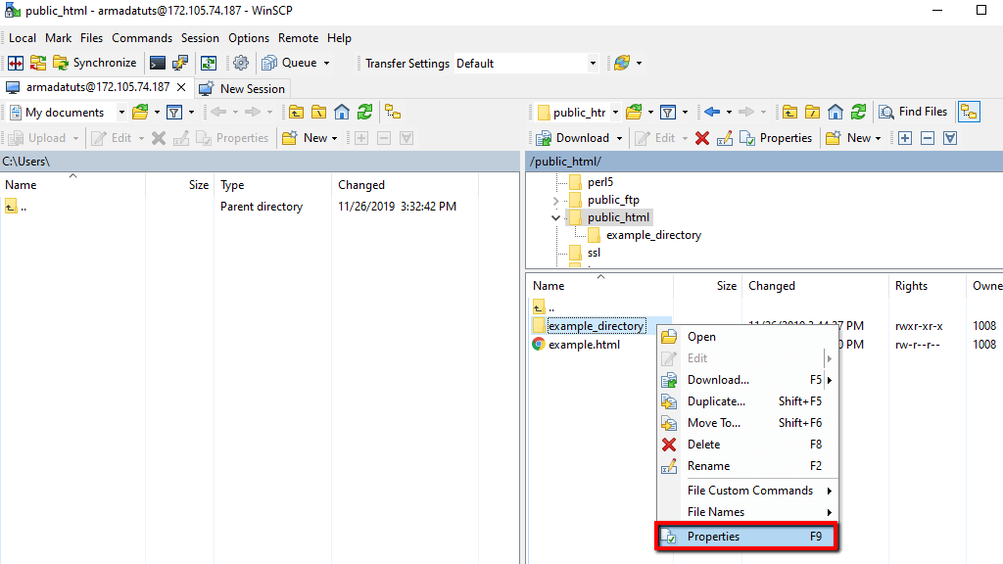The image size is (1003, 564).
Task: Select the example.html file
Action: [584, 345]
